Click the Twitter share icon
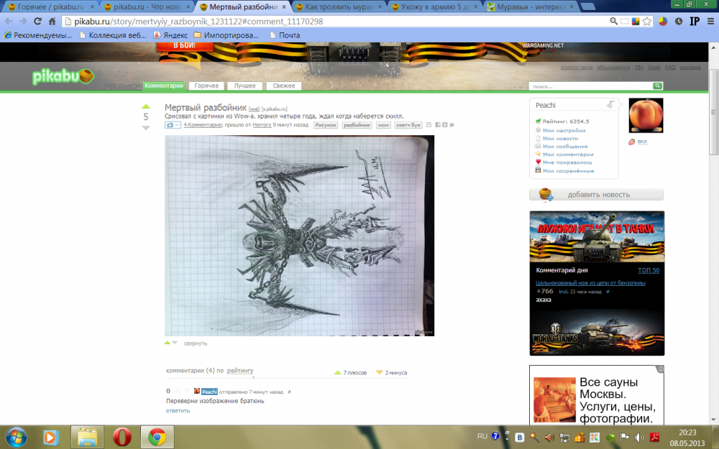This screenshot has width=719, height=449. [452, 124]
